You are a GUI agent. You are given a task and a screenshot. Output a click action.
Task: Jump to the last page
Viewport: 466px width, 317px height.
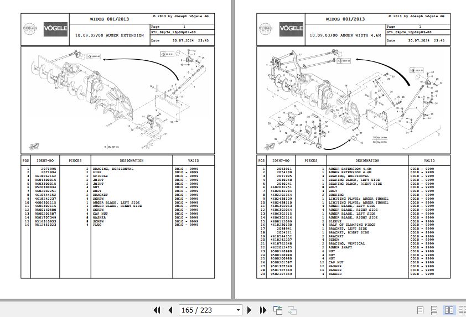tap(263, 310)
